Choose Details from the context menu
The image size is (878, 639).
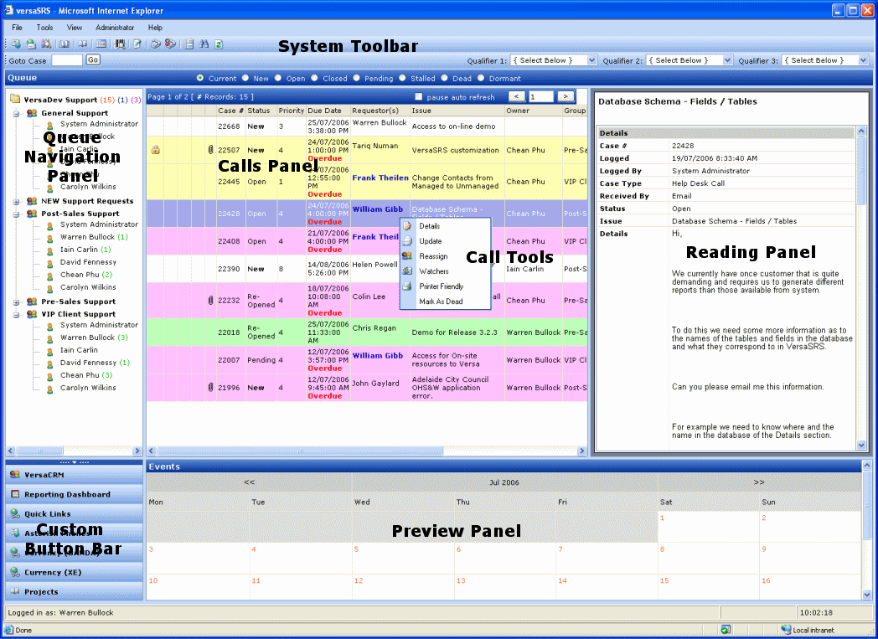(430, 226)
